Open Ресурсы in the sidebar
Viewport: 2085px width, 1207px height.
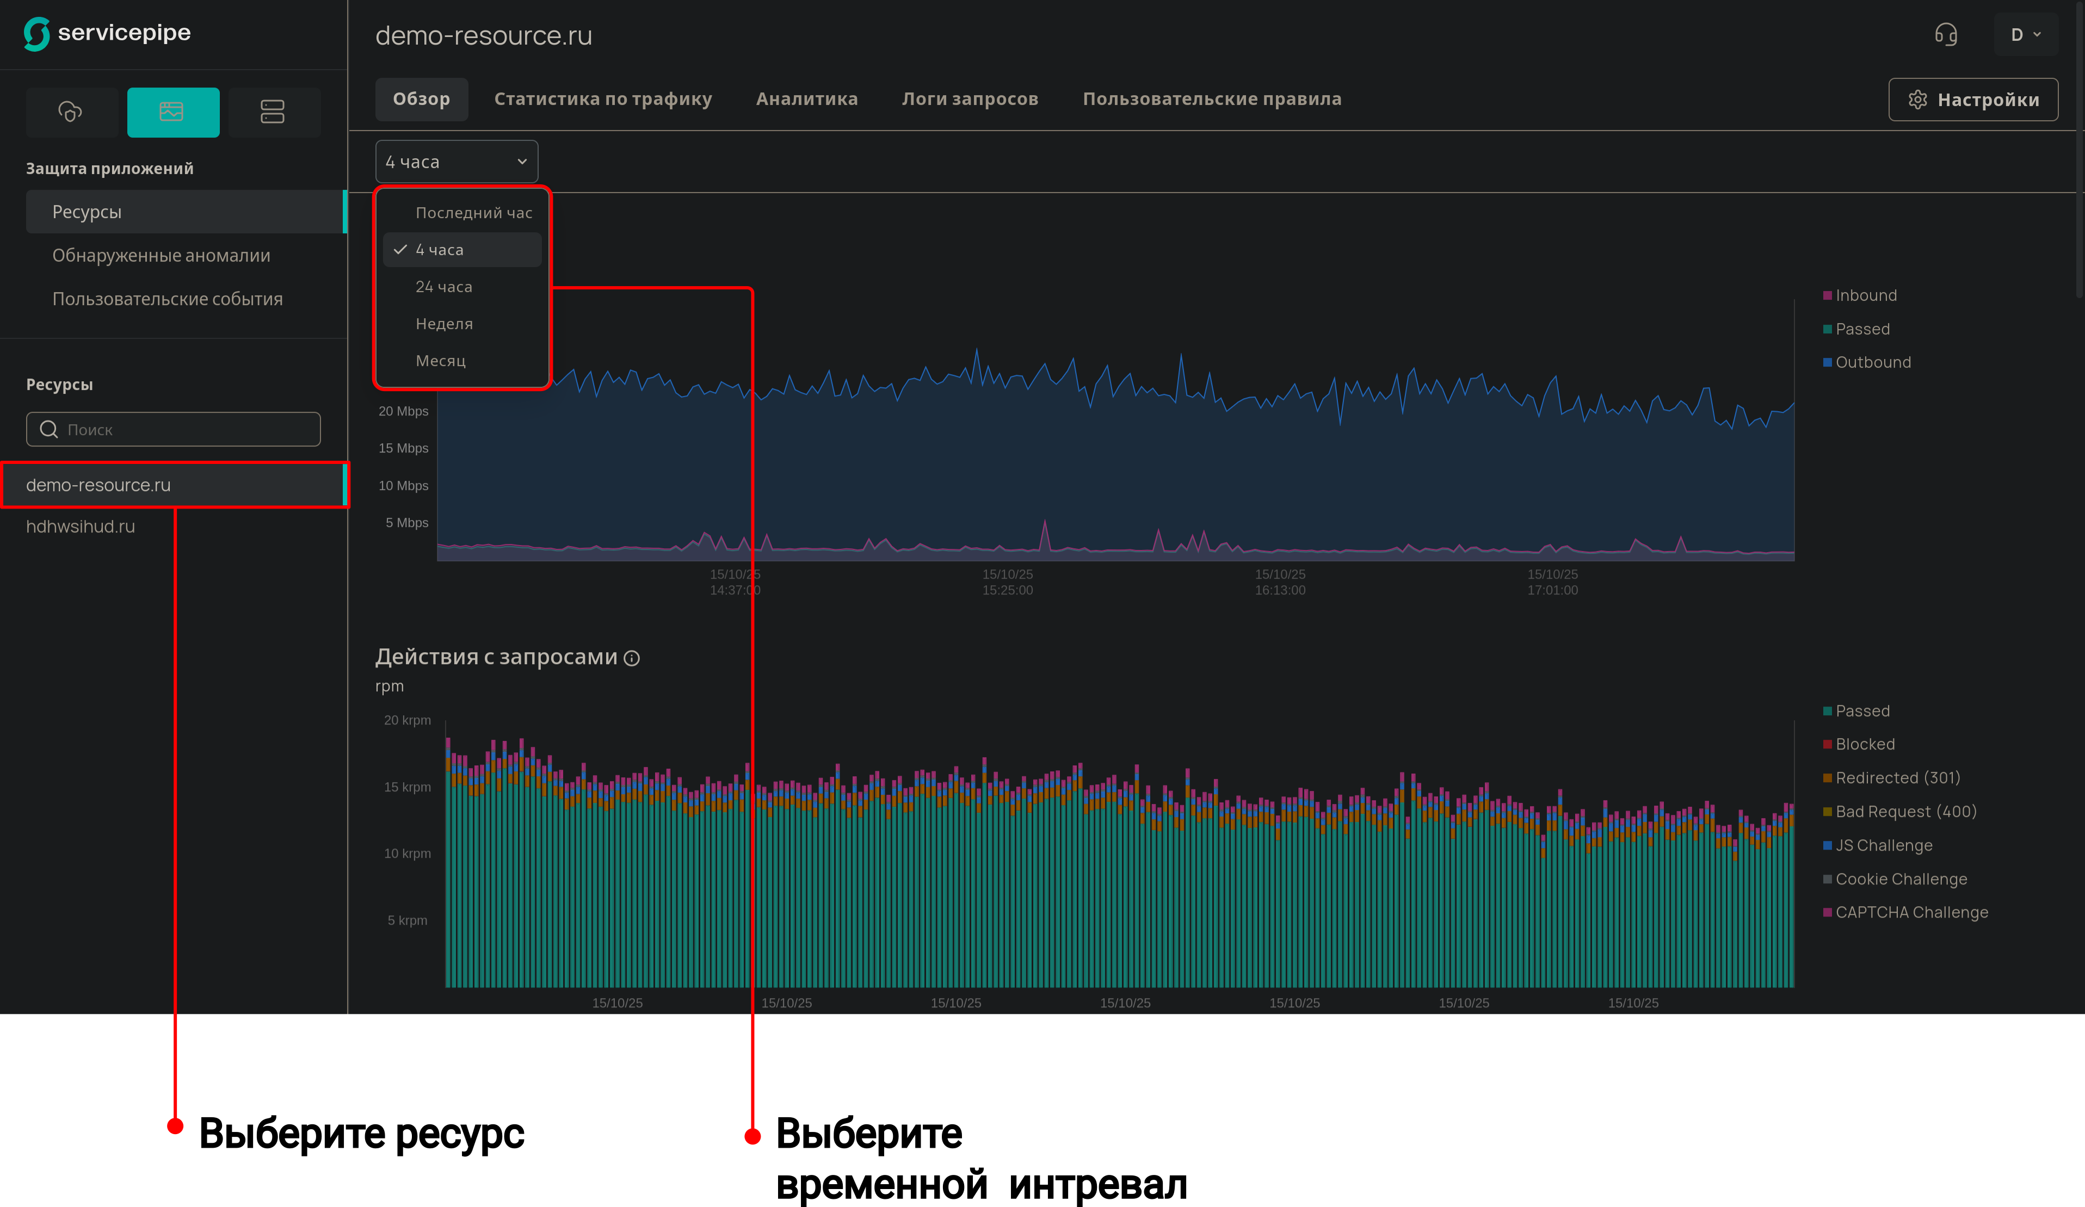[x=186, y=212]
